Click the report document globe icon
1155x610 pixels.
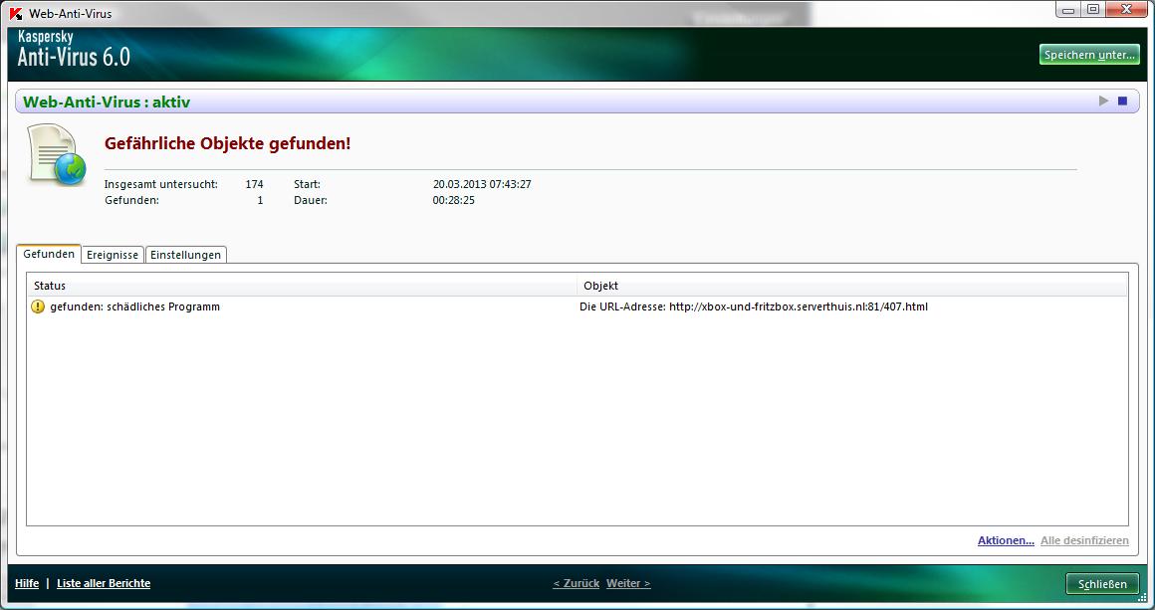tap(57, 154)
